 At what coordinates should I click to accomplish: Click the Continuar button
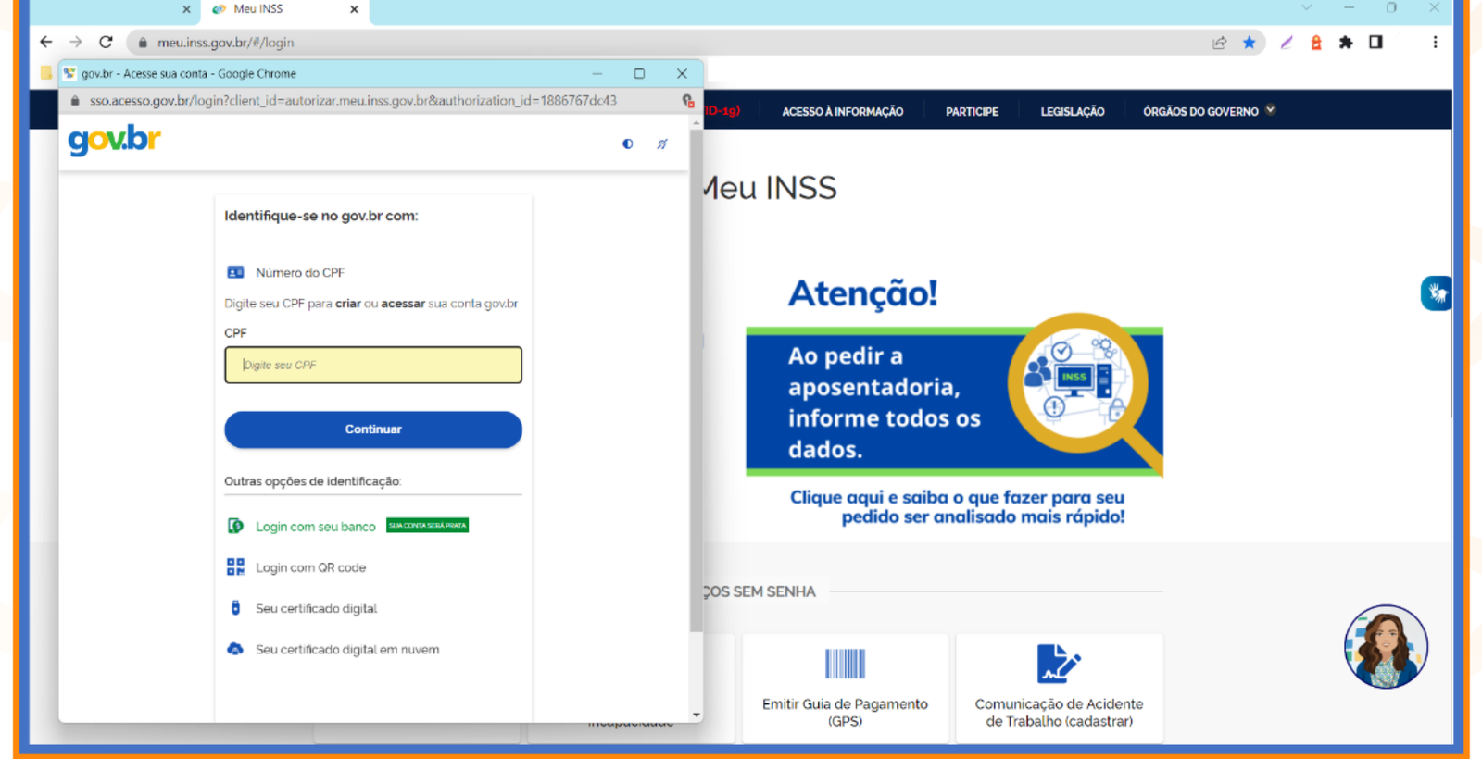coord(373,429)
